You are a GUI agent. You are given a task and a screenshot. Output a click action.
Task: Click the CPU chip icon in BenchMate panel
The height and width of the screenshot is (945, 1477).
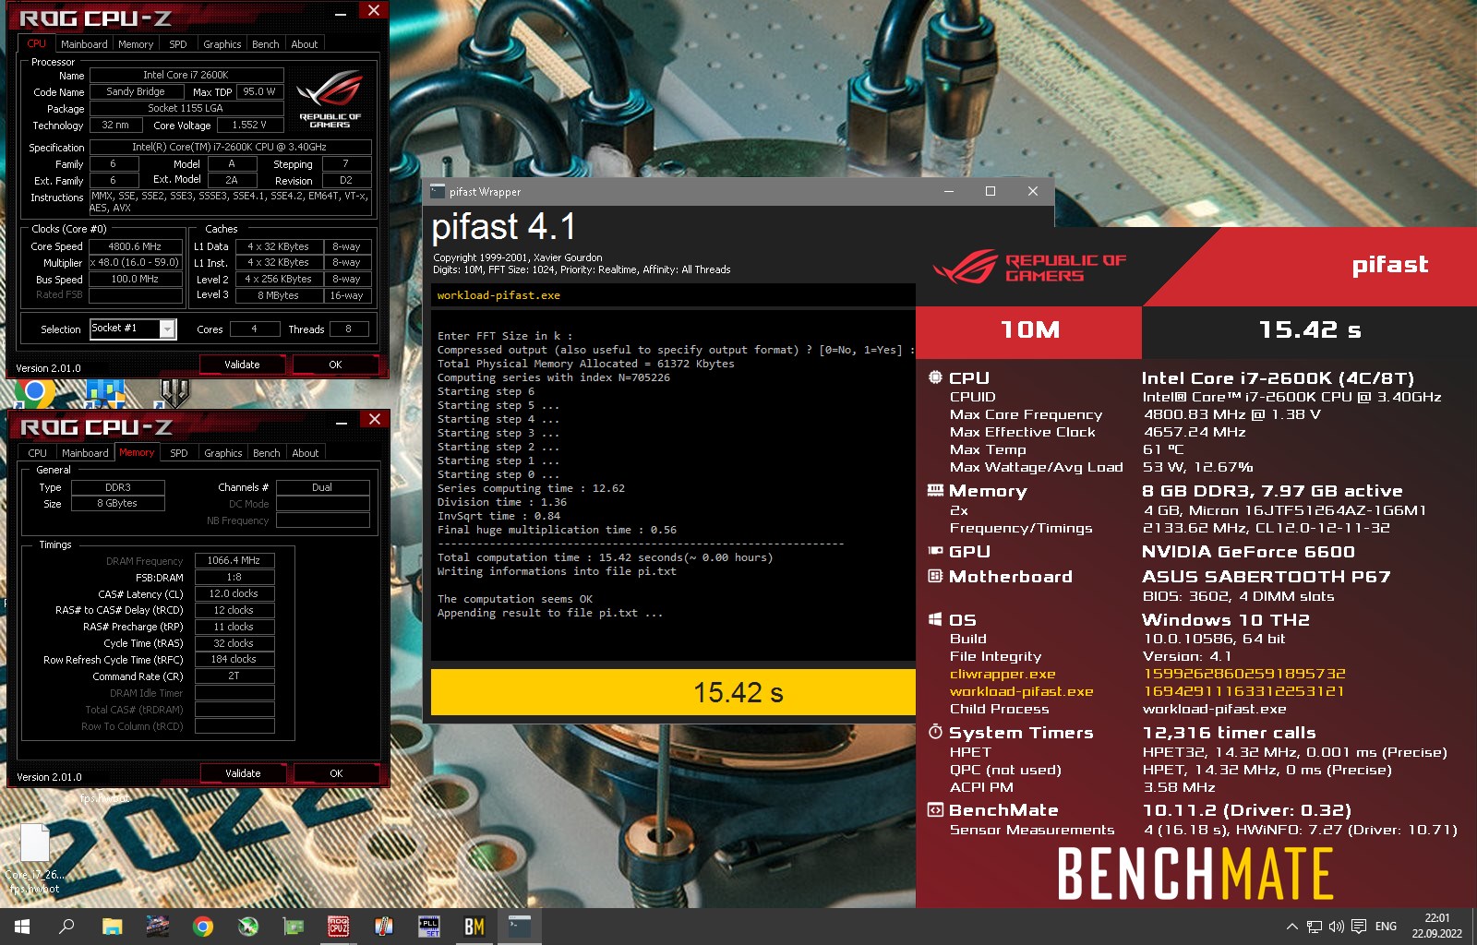pos(935,377)
